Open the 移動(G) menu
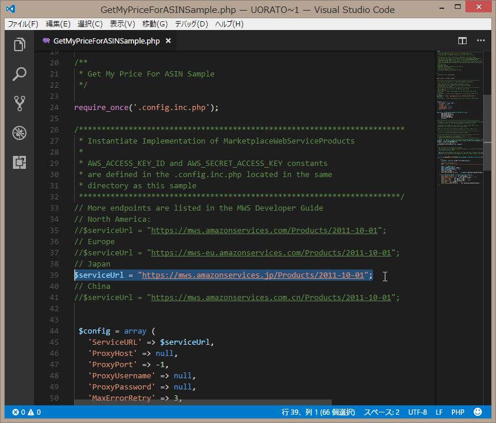This screenshot has height=423, width=496. (155, 24)
